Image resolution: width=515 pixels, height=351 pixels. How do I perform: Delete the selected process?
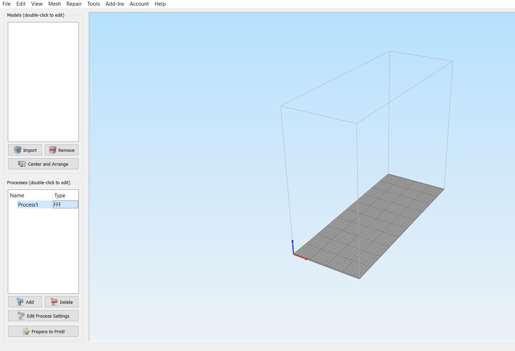[x=61, y=302]
